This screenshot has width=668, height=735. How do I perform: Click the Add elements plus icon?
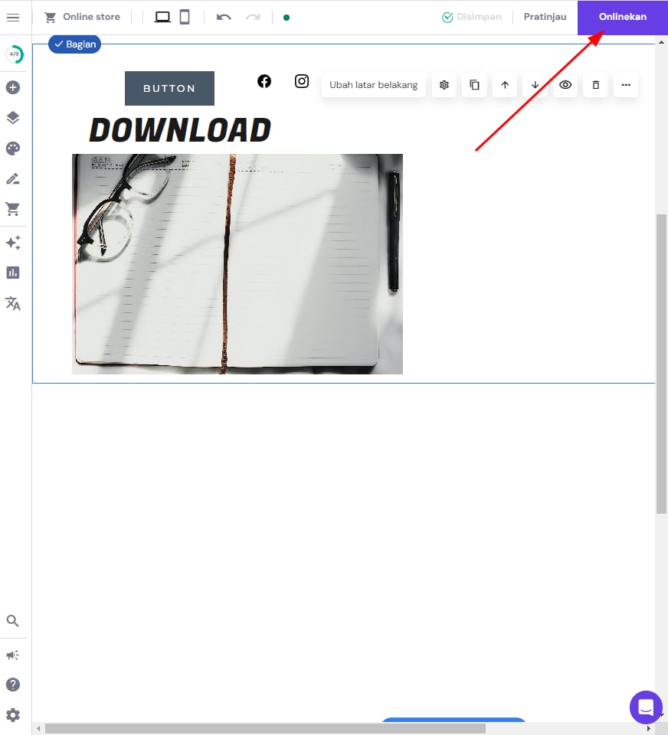(x=13, y=87)
